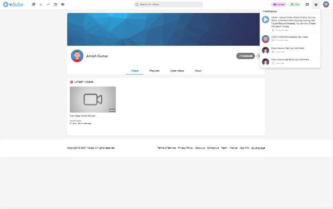Start a stream with the green Live button
Image resolution: width=333 pixels, height=209 pixels.
[x=295, y=5]
